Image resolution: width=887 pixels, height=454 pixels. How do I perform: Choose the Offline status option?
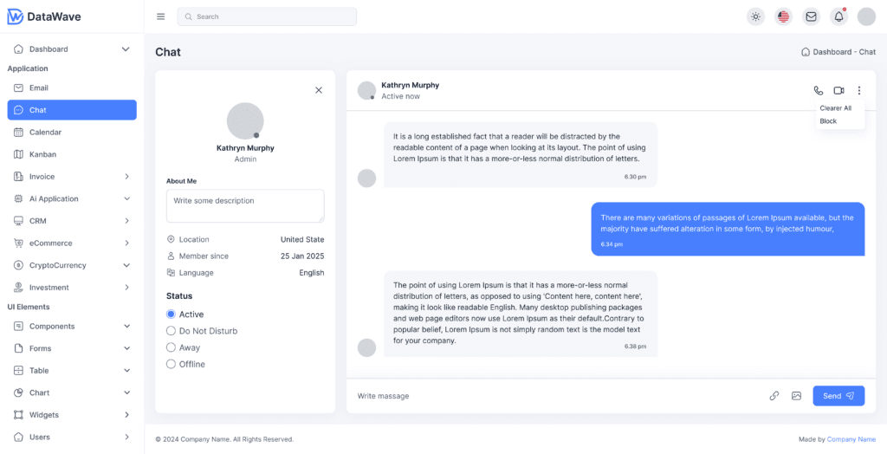coord(171,364)
